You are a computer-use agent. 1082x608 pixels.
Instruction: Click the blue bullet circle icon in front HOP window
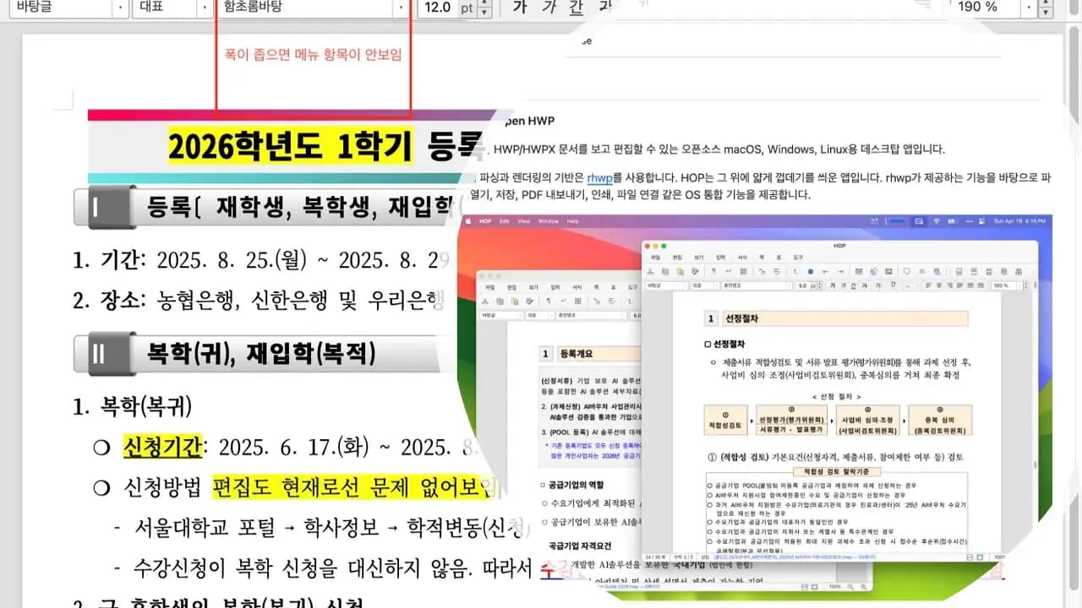[x=811, y=271]
